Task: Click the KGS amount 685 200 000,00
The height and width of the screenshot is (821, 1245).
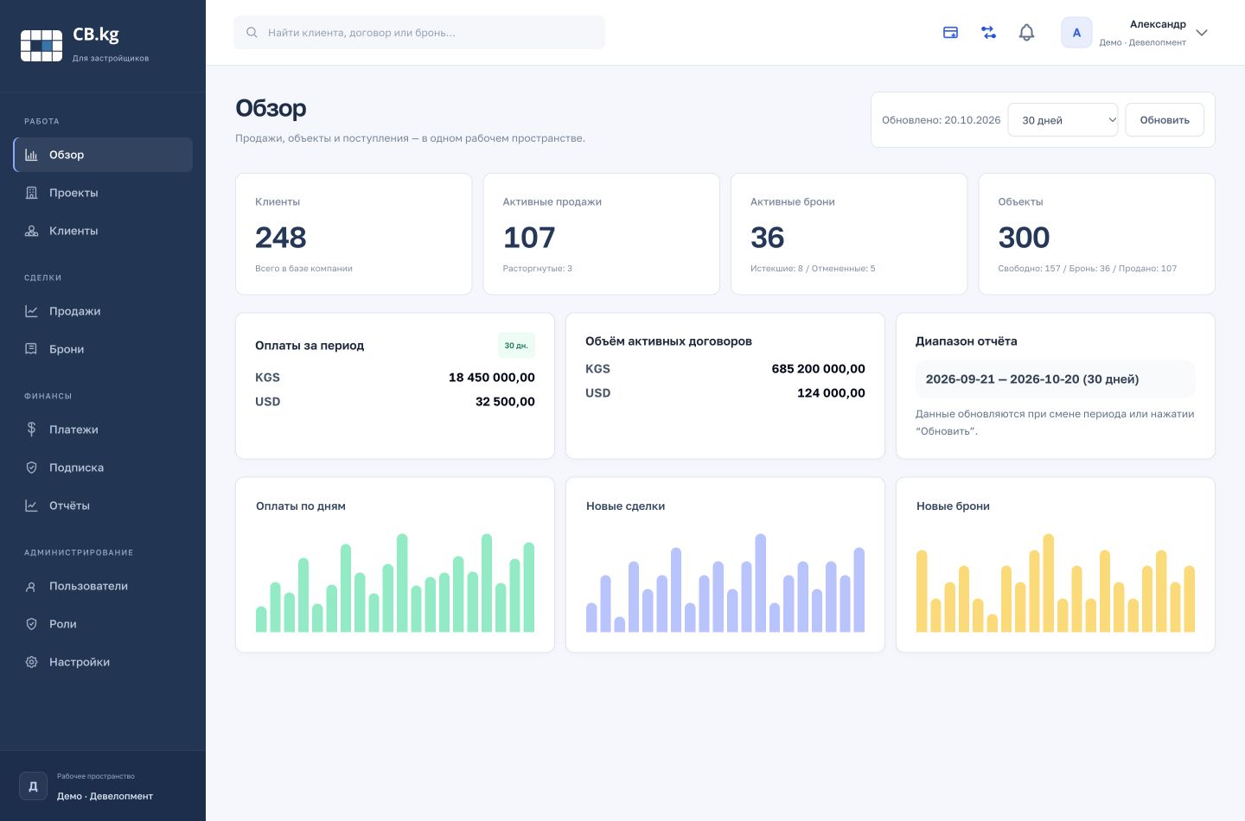Action: [818, 369]
